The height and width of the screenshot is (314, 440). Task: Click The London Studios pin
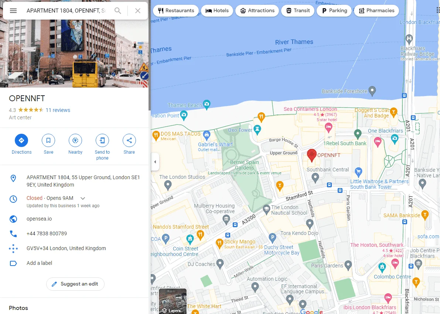pos(167,185)
